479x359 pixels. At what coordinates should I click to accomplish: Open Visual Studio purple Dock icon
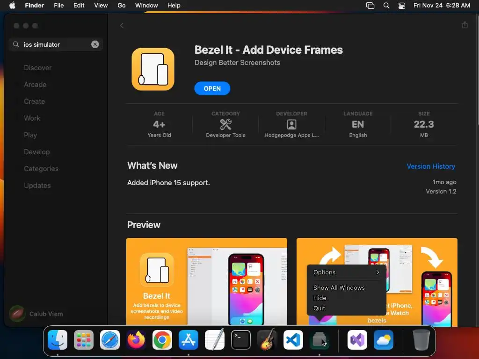coord(357,340)
